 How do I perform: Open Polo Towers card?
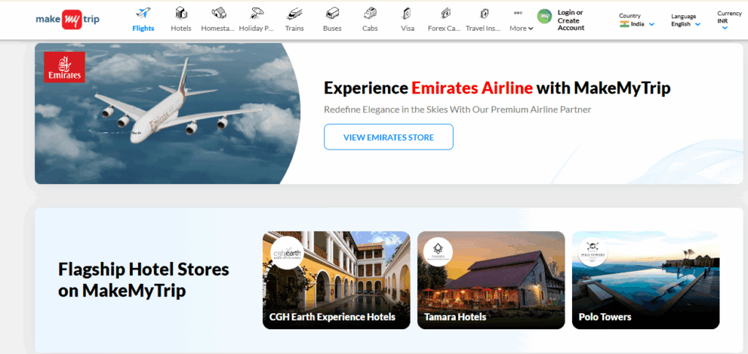point(646,280)
